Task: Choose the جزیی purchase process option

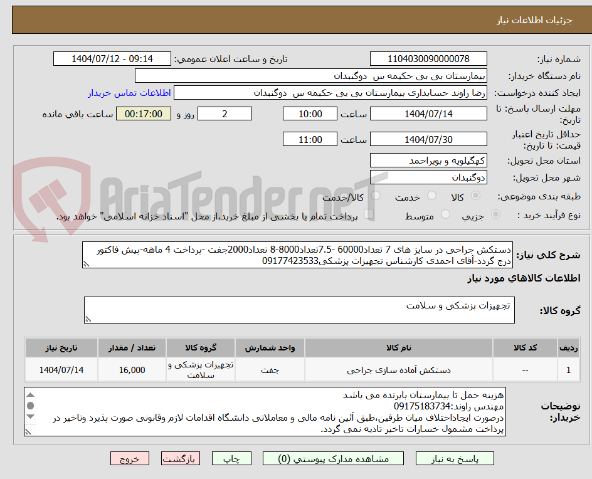Action: (495, 214)
